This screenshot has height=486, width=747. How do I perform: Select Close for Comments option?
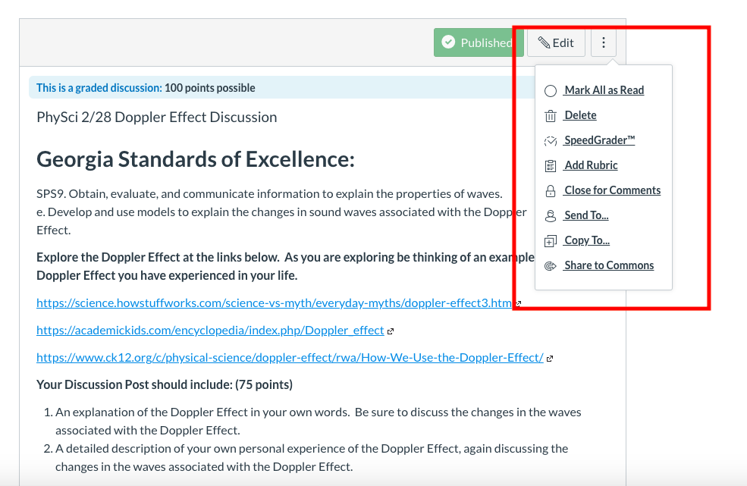pos(612,190)
